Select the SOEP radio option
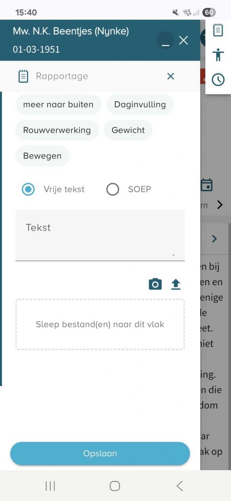 click(113, 189)
